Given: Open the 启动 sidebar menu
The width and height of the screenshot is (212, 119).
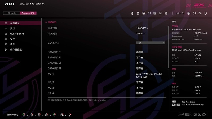Looking at the screenshot, I should click(x=21, y=44).
